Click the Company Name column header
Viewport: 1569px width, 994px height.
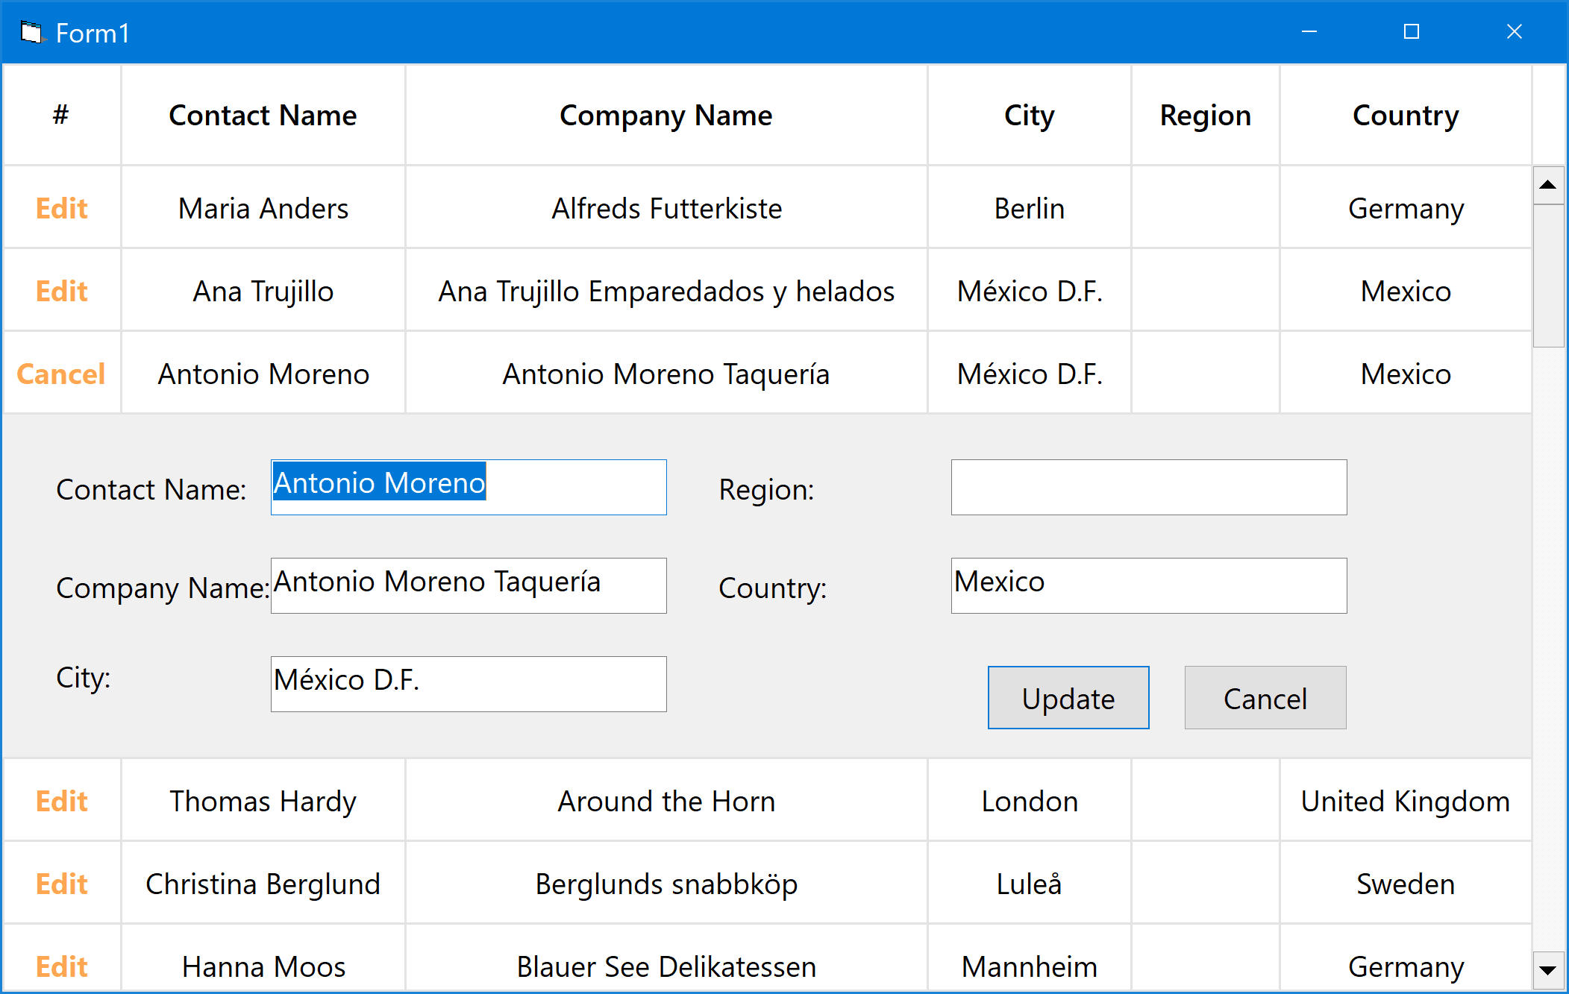pos(666,115)
